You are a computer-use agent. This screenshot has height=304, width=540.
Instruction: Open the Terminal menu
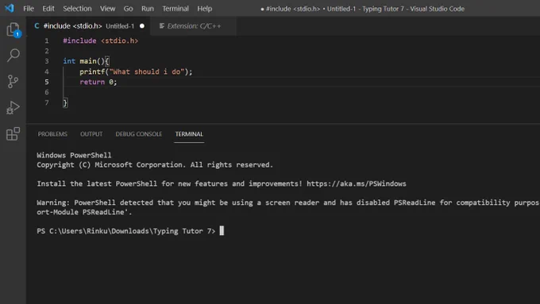pos(175,9)
